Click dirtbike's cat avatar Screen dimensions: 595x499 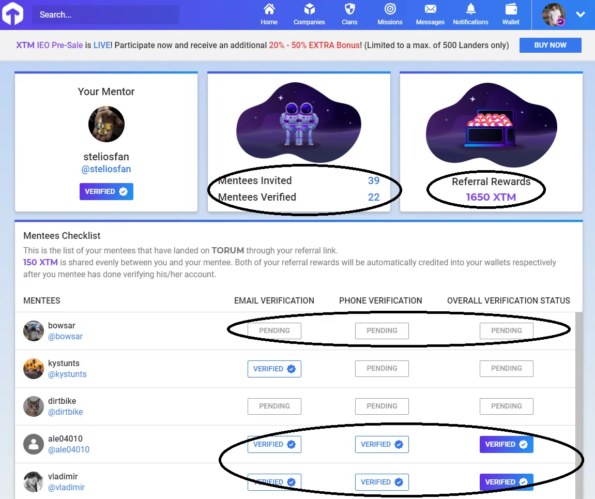(34, 406)
